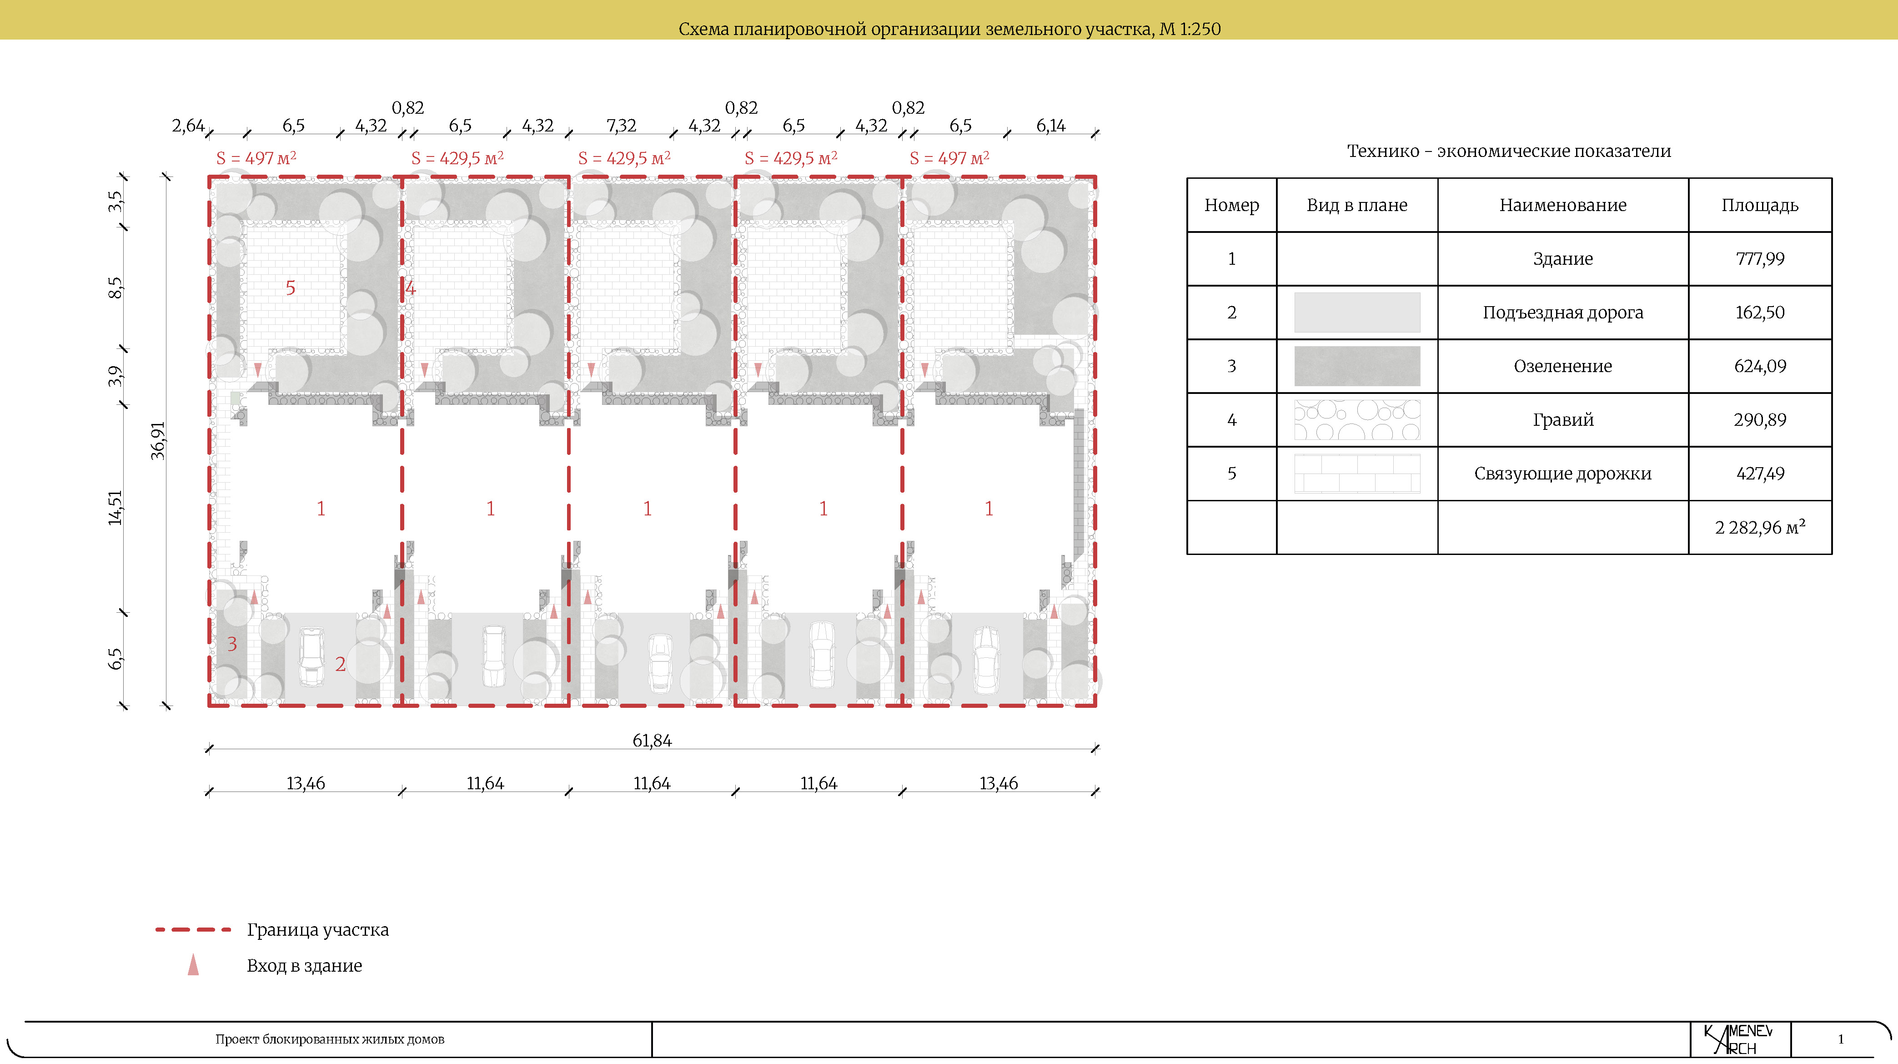Click the gravel circle pattern sample in the Гравий row
Viewport: 1898px width, 1064px height.
tap(1356, 420)
